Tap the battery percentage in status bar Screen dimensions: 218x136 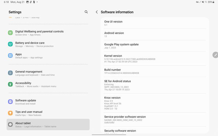[x=210, y=2]
